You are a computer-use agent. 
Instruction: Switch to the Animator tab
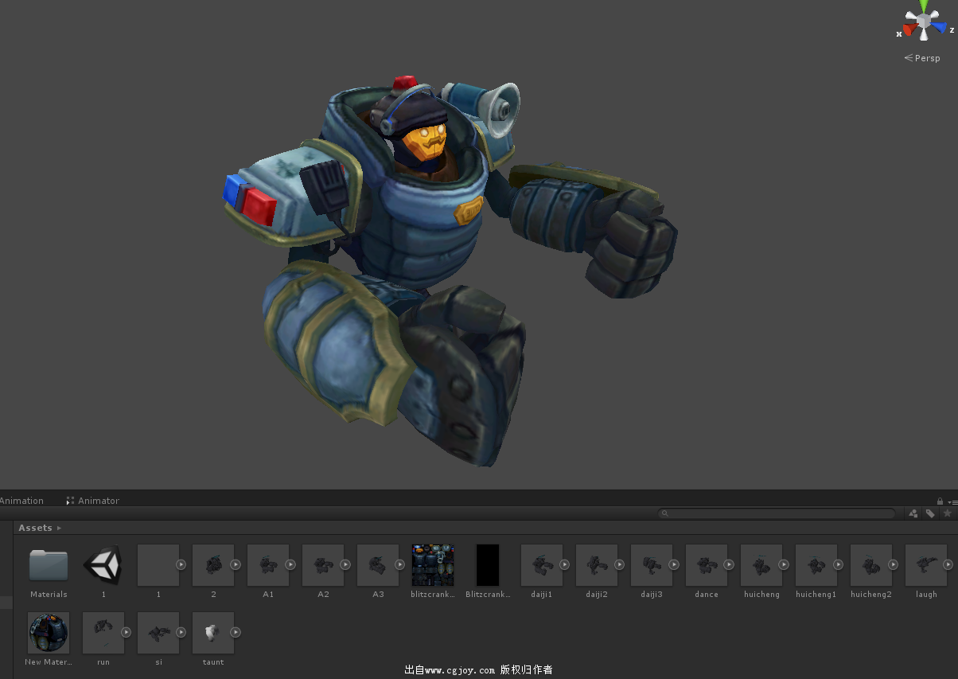(x=93, y=501)
